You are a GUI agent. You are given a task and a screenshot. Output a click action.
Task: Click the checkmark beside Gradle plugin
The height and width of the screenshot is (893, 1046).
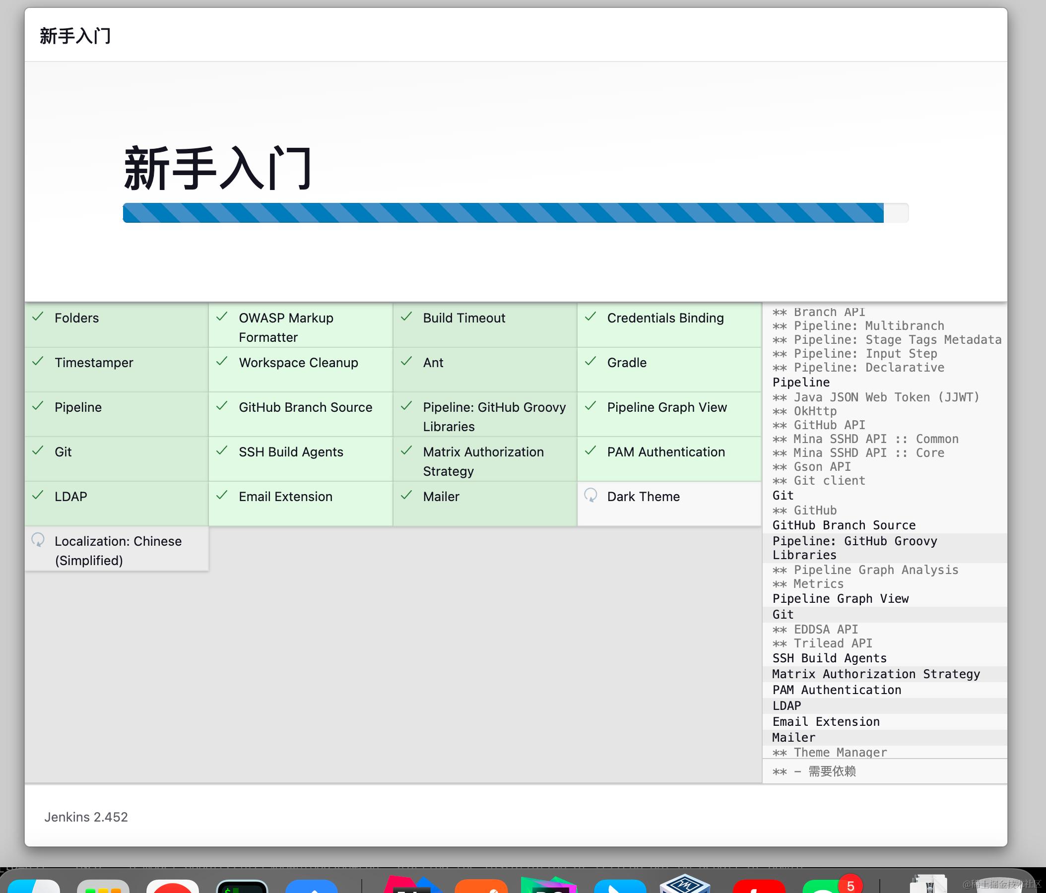(x=590, y=362)
